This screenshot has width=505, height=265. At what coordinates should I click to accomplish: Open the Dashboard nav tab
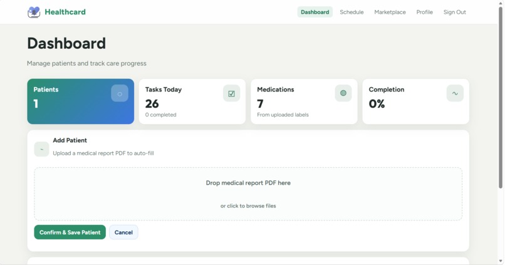[x=315, y=12]
